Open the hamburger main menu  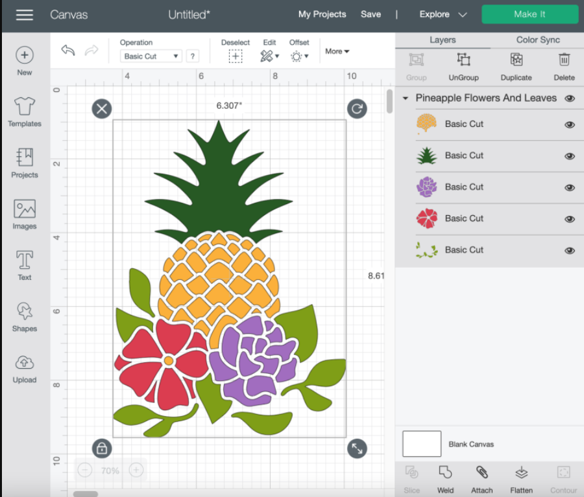[x=24, y=15]
